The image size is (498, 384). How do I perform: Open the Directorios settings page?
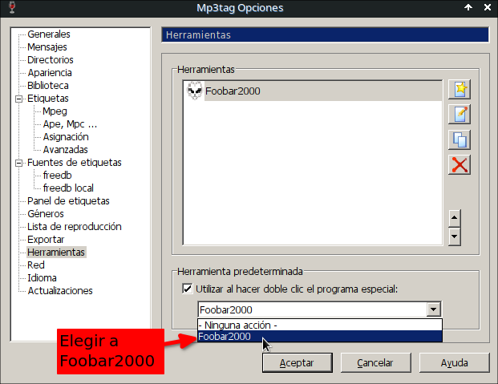tap(51, 59)
